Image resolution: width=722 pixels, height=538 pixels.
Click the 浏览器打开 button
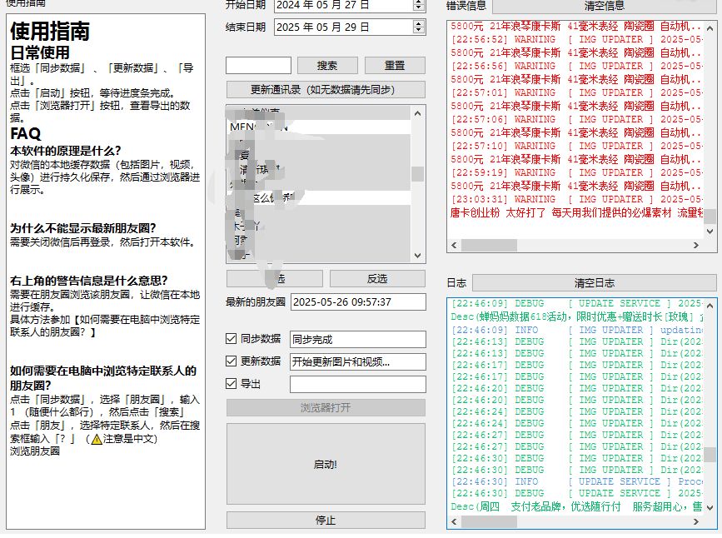pyautogui.click(x=326, y=407)
